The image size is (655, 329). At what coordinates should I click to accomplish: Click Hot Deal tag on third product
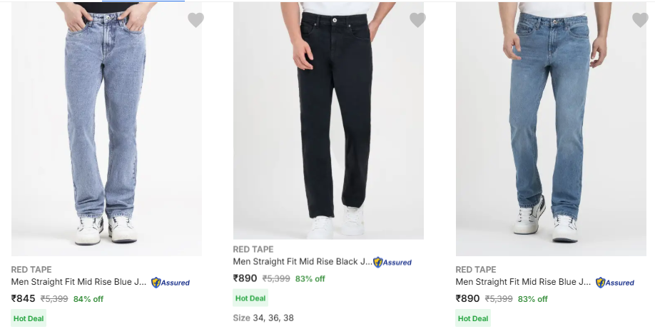473,318
